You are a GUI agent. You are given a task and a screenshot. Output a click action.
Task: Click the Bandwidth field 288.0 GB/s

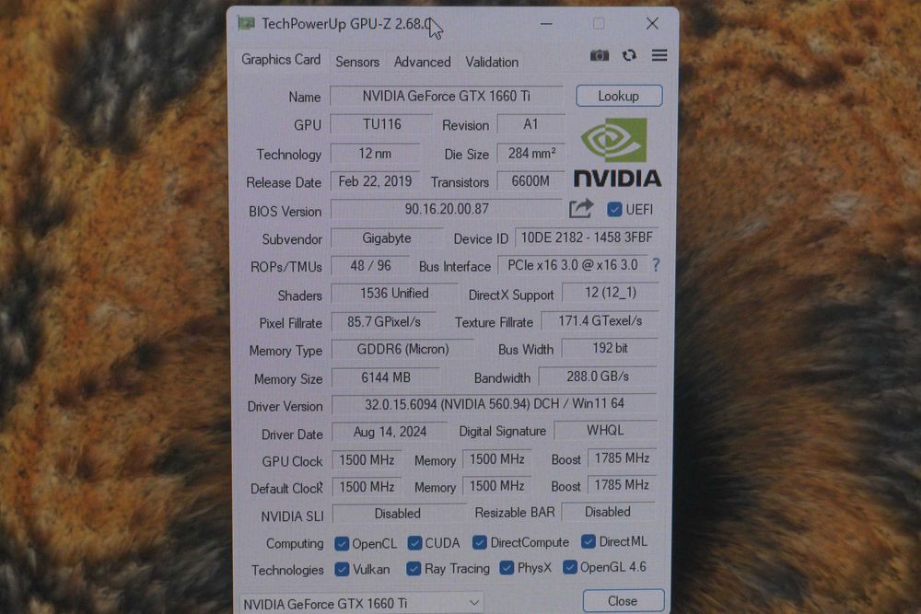(x=598, y=377)
